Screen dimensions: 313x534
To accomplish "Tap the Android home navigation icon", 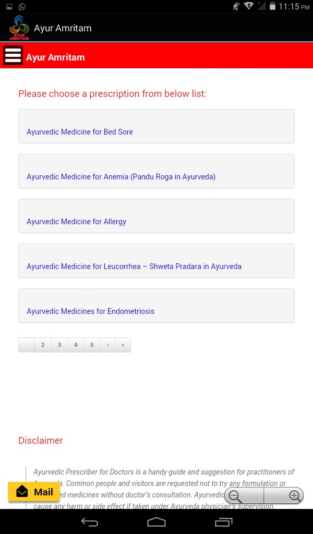I will [x=156, y=521].
